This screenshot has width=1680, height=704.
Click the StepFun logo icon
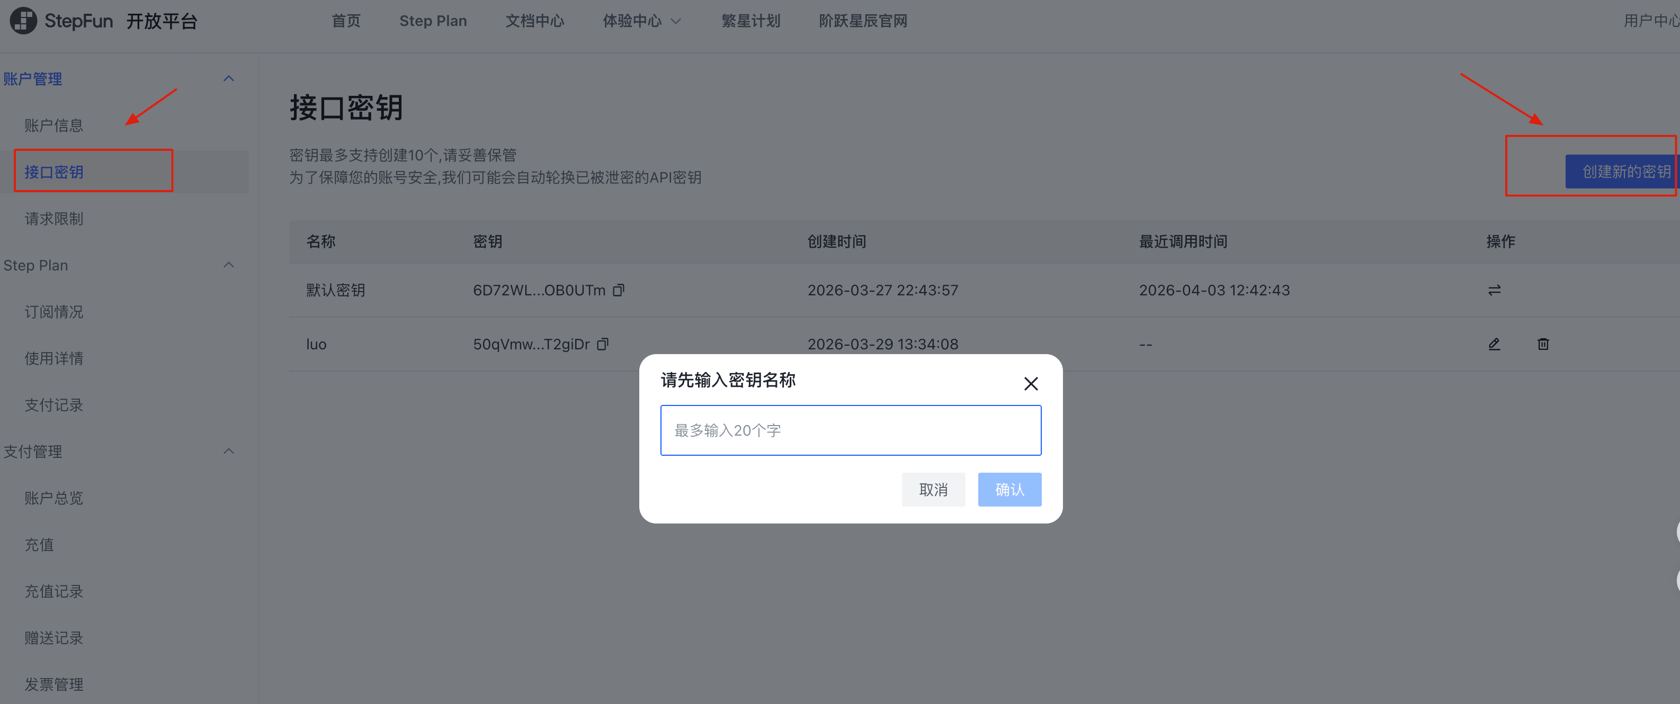[x=23, y=21]
